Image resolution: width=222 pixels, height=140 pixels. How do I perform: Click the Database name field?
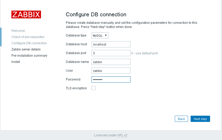click(x=111, y=62)
